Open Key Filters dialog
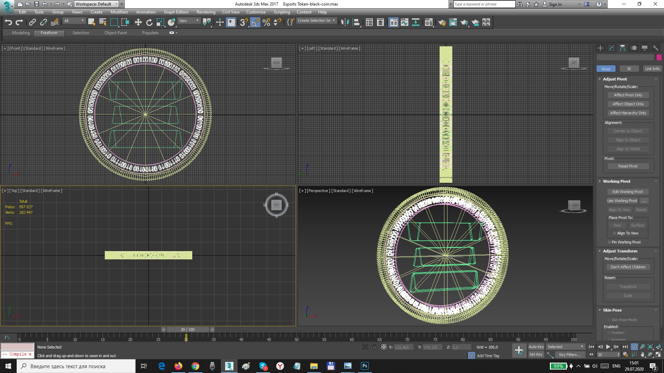664x373 pixels. pos(570,355)
